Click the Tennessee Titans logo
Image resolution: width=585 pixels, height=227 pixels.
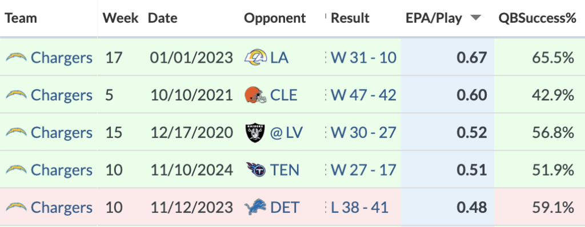pos(256,171)
